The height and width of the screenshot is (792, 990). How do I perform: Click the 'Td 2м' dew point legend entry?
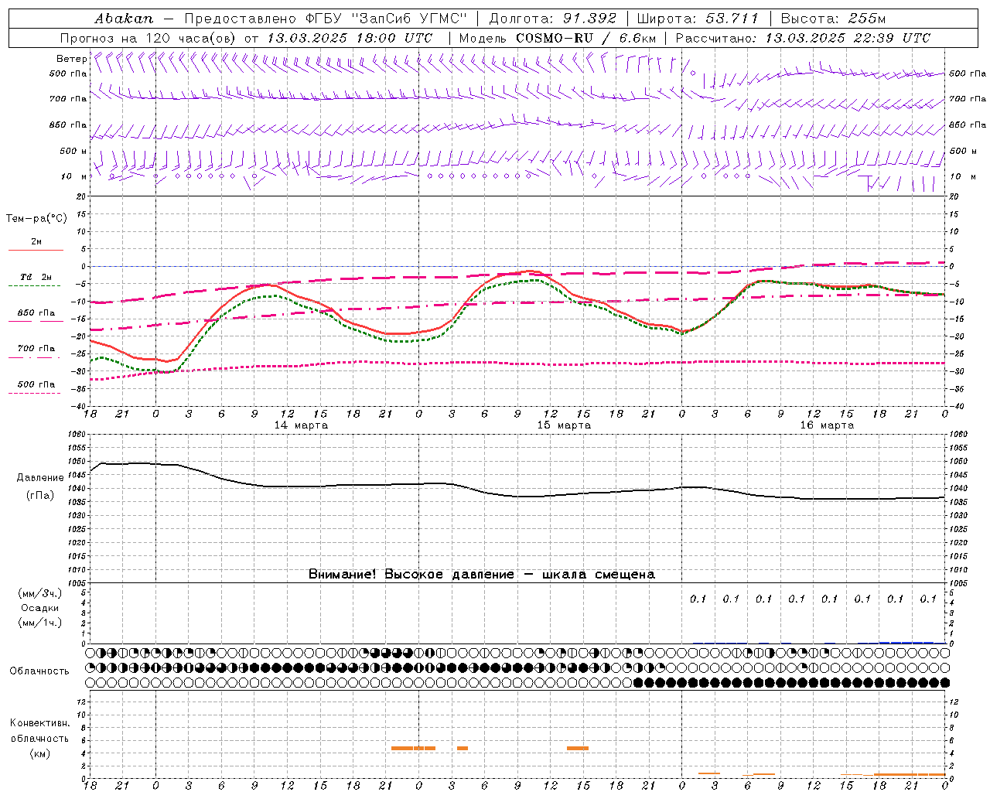pos(36,277)
